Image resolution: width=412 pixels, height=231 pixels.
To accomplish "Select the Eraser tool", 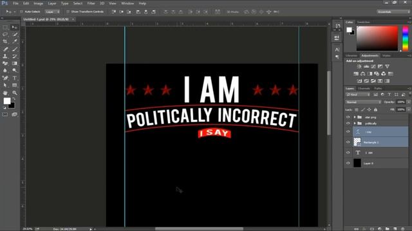I will pos(5,64).
